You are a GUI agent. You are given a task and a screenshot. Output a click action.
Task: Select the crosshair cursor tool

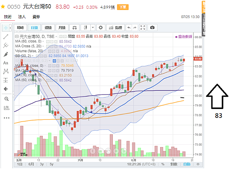pos(6,28)
